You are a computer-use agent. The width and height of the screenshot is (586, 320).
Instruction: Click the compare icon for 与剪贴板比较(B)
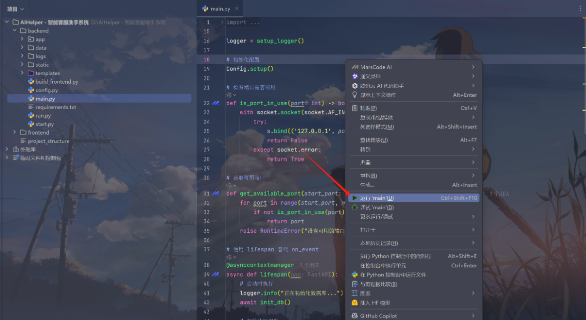point(355,284)
